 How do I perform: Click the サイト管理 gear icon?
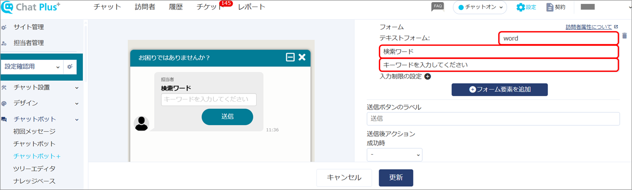[x=4, y=27]
